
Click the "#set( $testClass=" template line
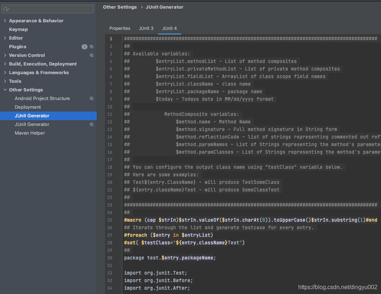point(184,243)
